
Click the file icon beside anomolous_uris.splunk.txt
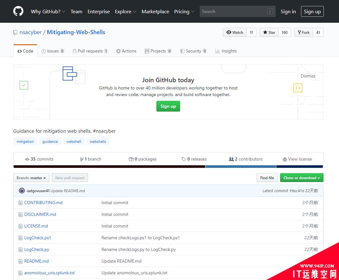[21, 273]
